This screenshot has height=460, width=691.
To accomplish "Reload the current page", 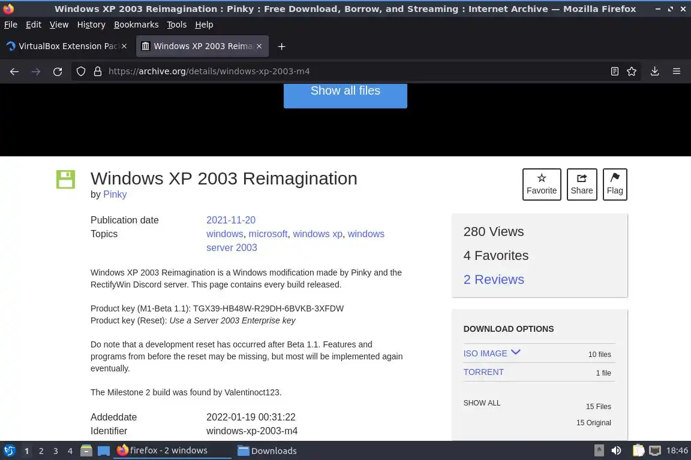I will pyautogui.click(x=58, y=71).
